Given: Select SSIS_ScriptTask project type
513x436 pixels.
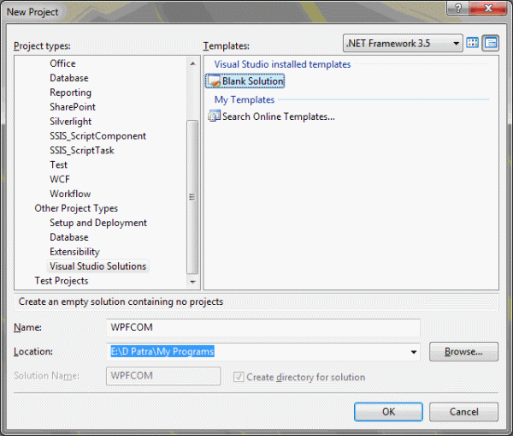Looking at the screenshot, I should click(x=82, y=150).
